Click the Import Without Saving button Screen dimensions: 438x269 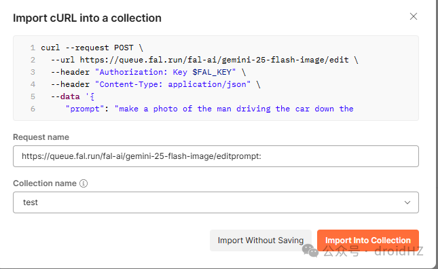pyautogui.click(x=261, y=240)
